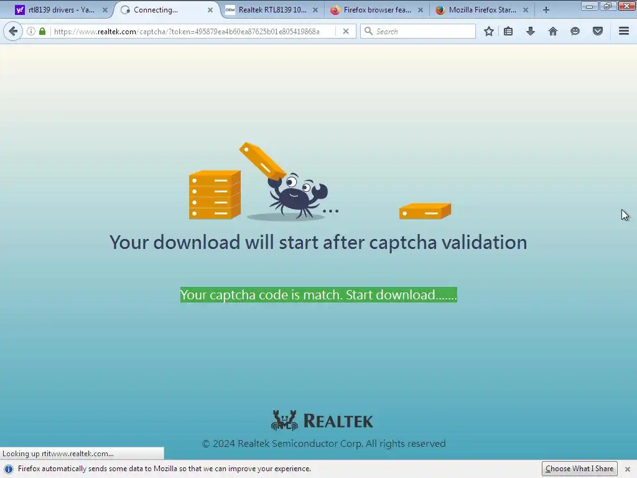This screenshot has width=637, height=478.
Task: Close the Mozilla Firefox Star... tab
Action: pyautogui.click(x=526, y=10)
